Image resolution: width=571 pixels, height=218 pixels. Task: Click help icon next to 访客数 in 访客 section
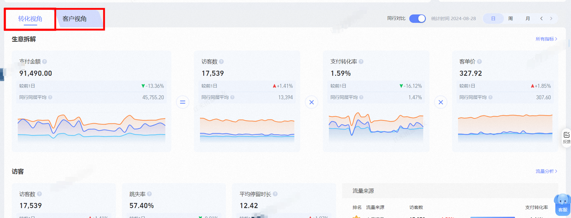[x=39, y=194]
